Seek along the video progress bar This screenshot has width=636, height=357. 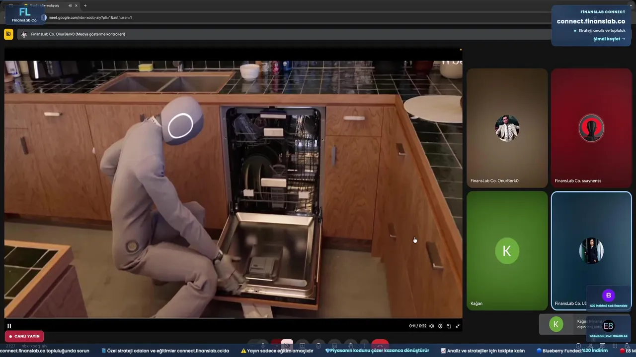click(x=234, y=318)
